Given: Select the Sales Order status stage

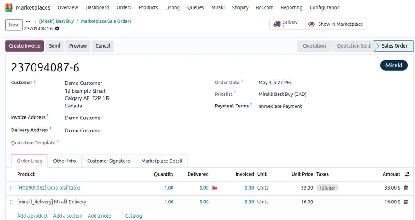Looking at the screenshot, I should (x=394, y=46).
